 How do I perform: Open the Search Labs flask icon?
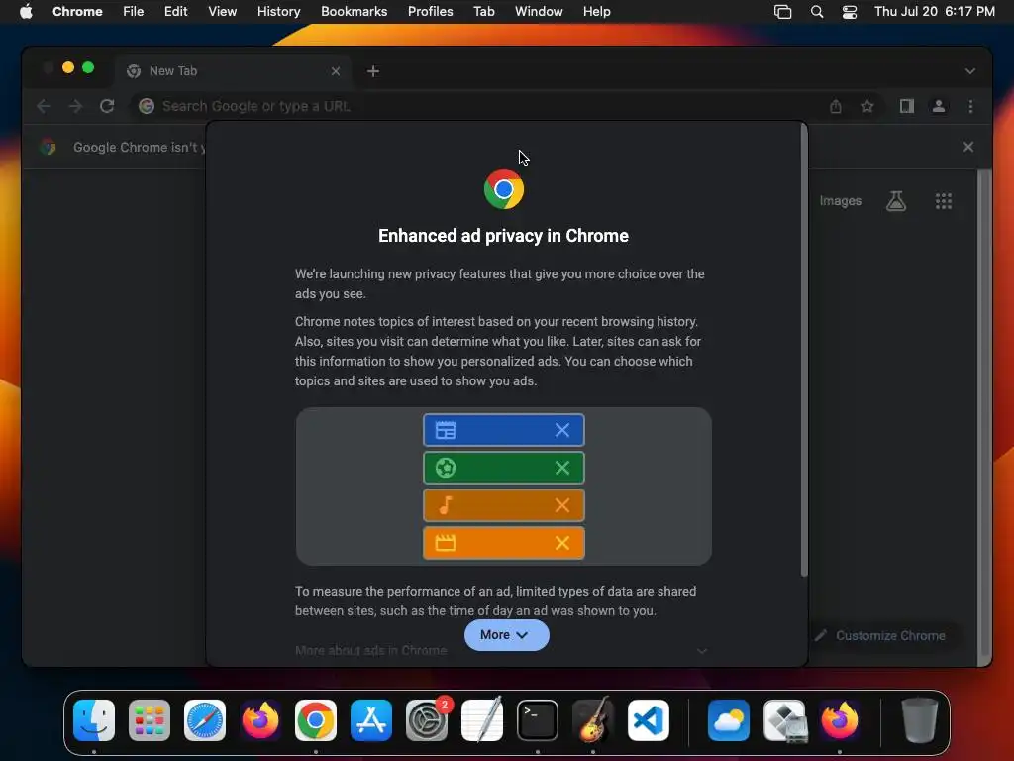(x=895, y=201)
